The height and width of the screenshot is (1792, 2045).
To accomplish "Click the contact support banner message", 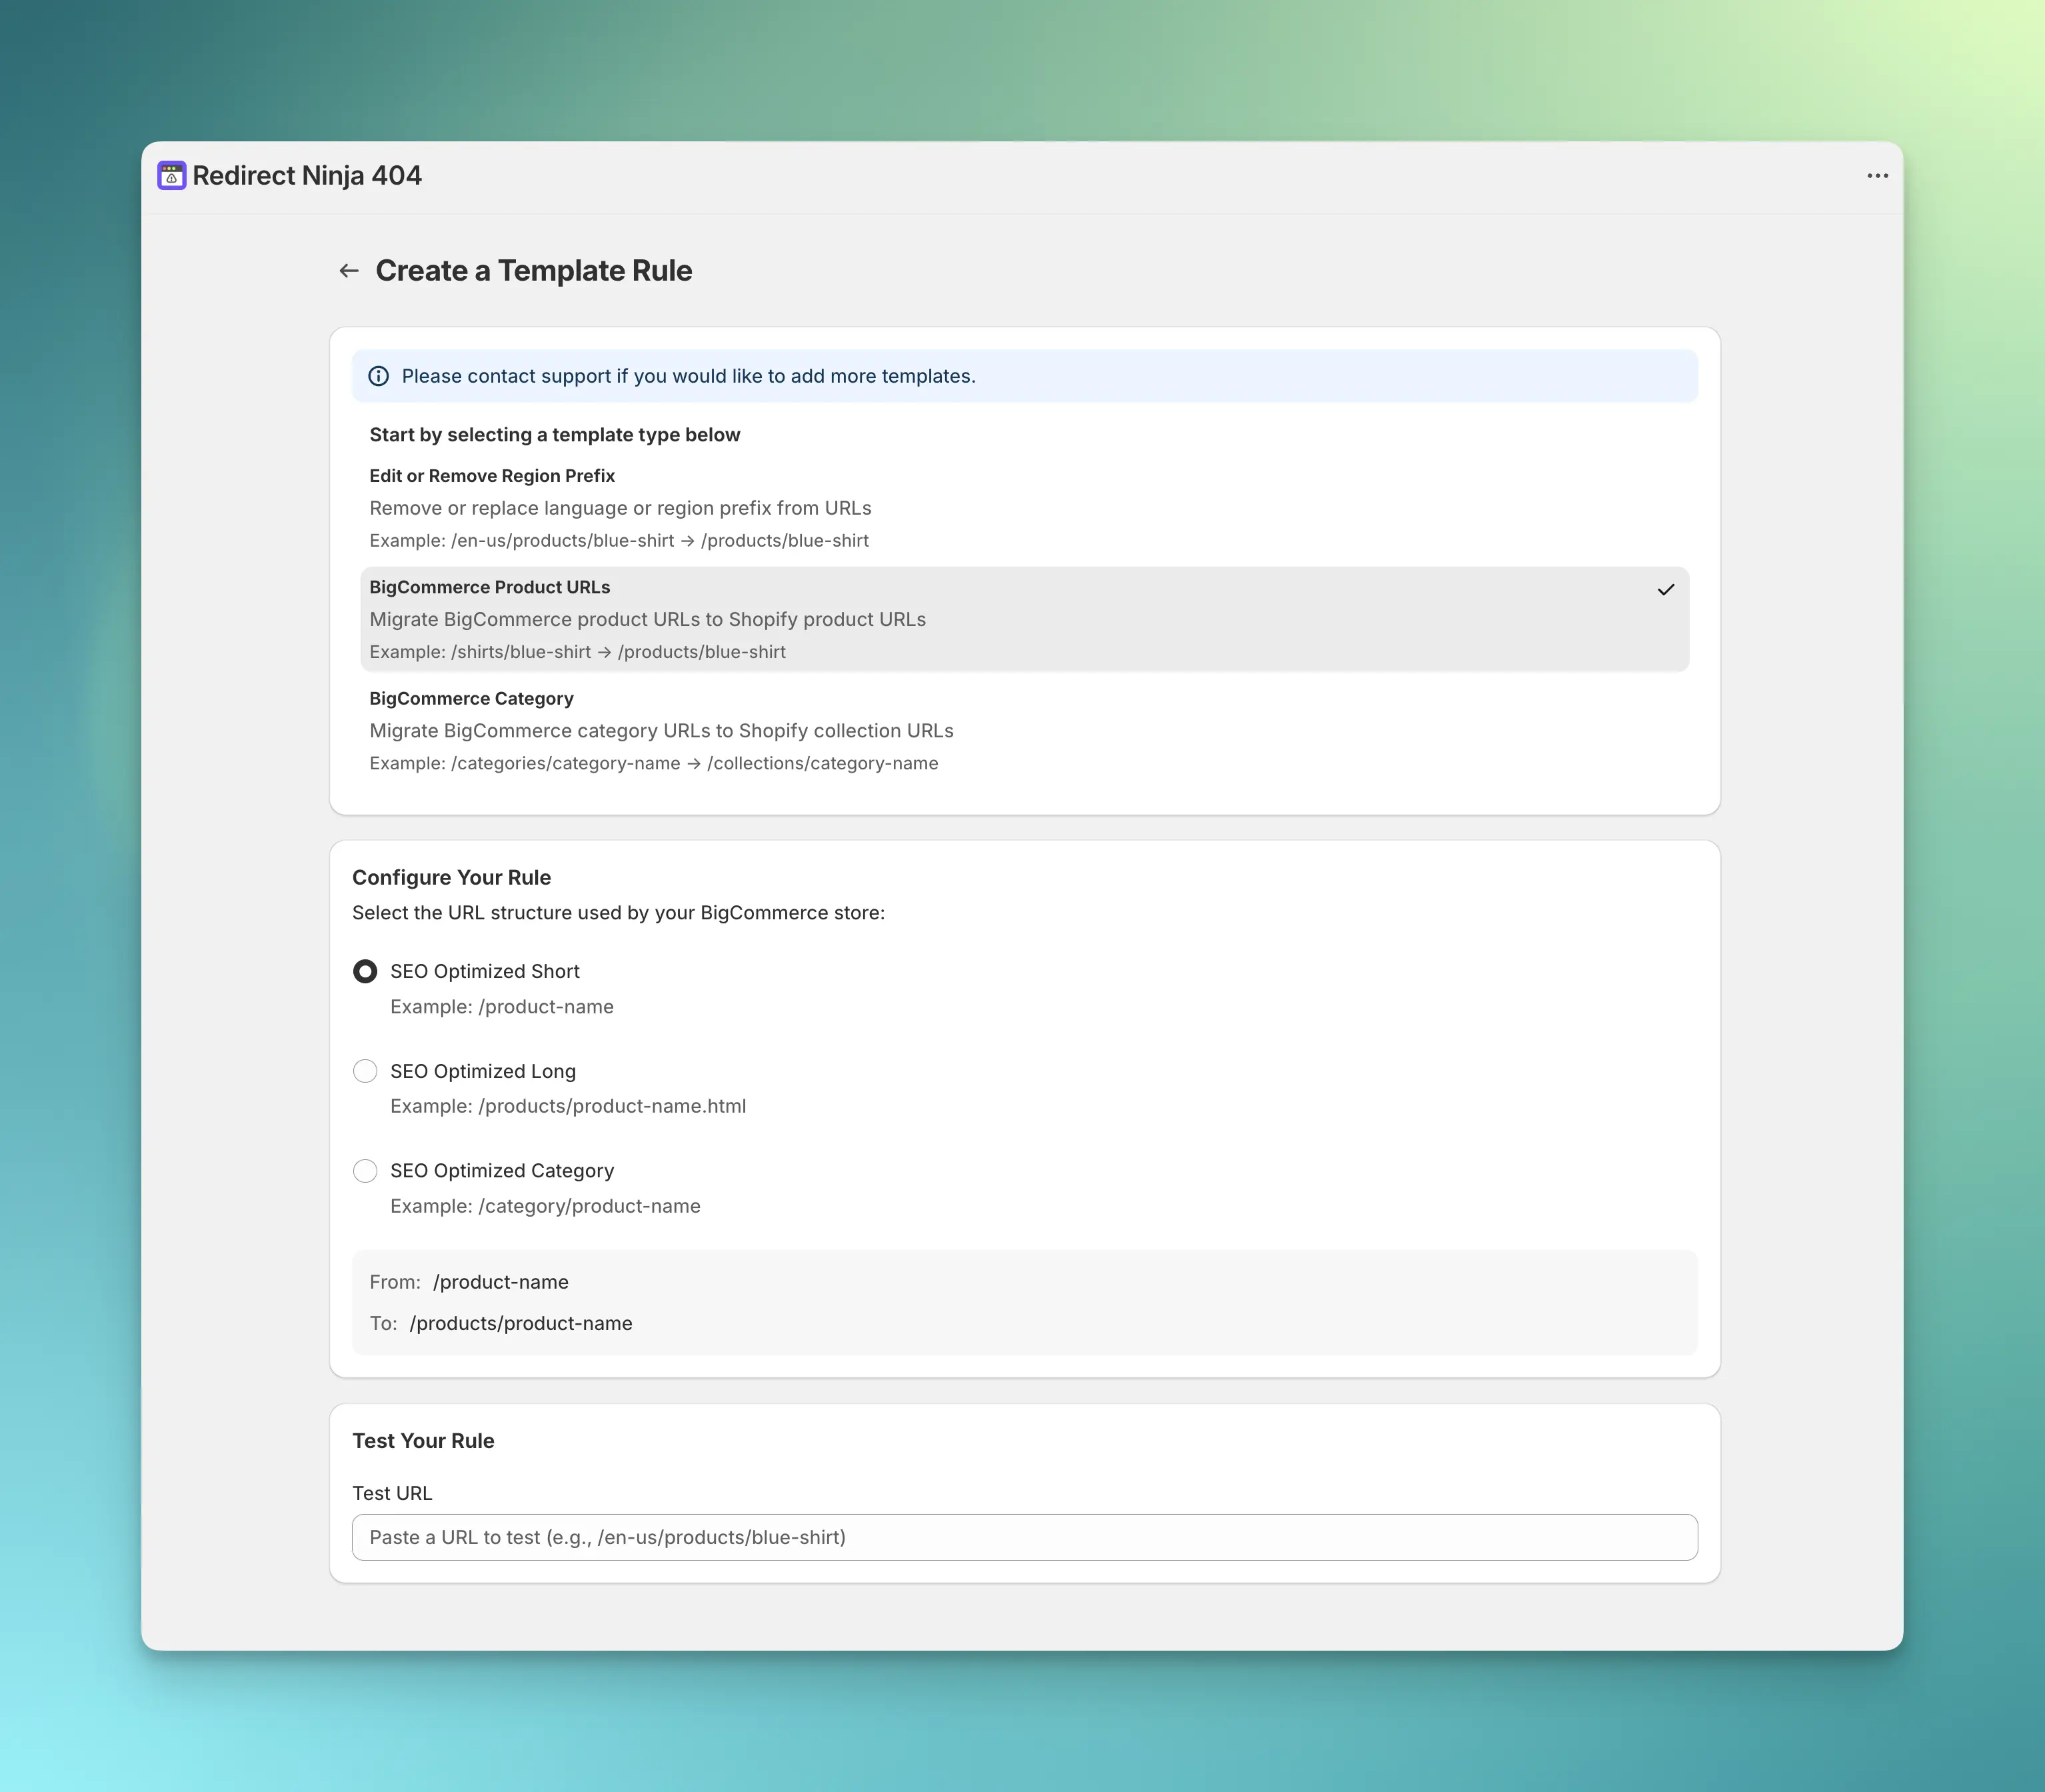I will [688, 376].
